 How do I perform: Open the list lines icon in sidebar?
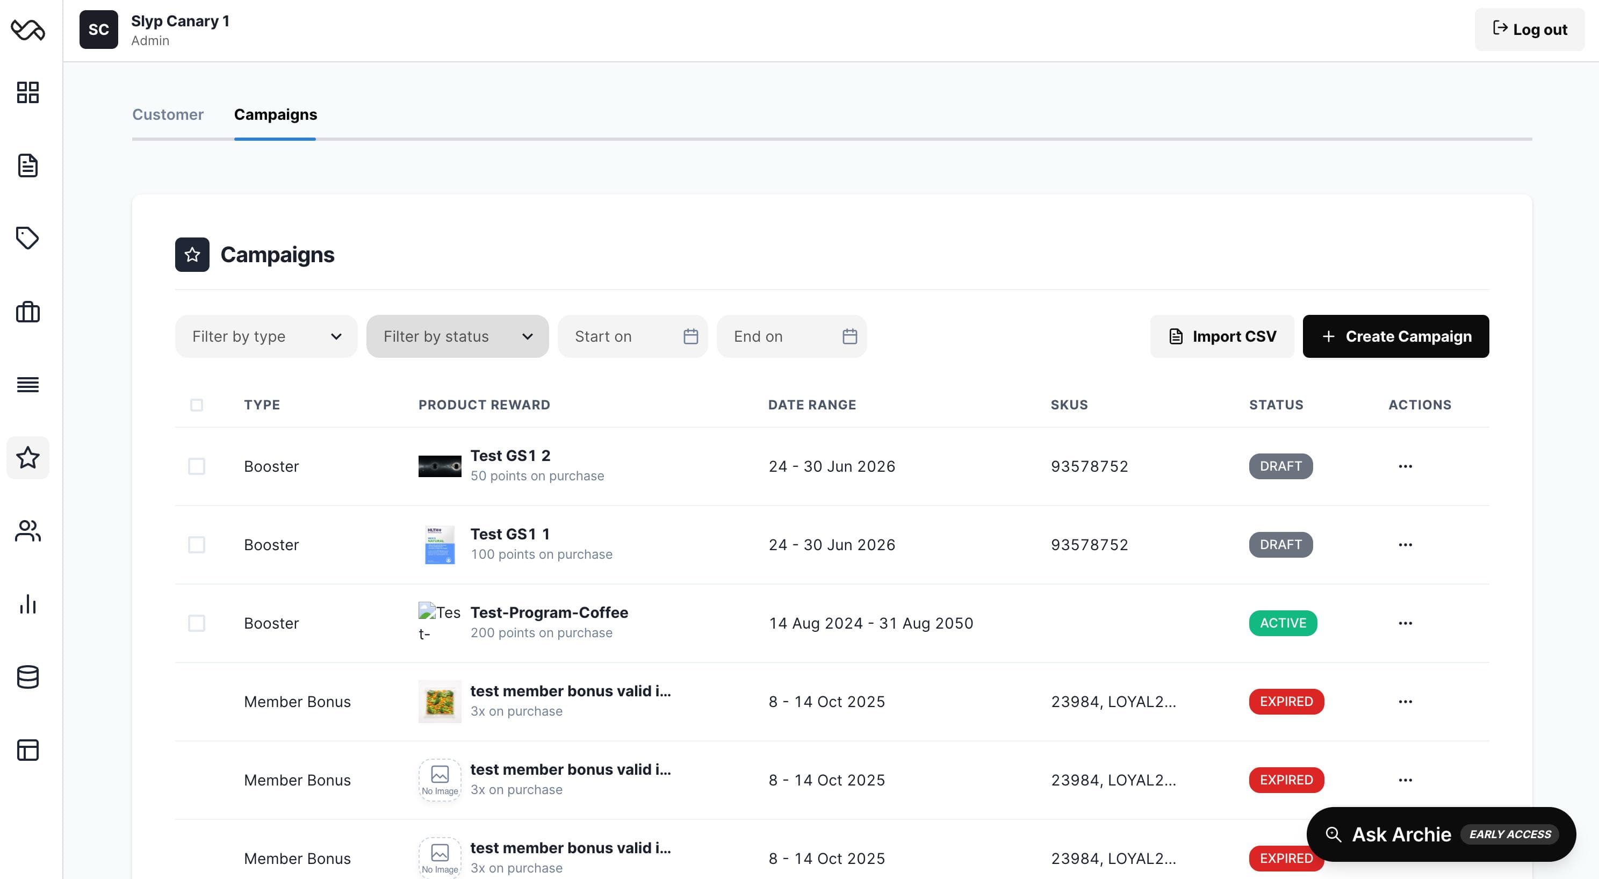pyautogui.click(x=28, y=384)
